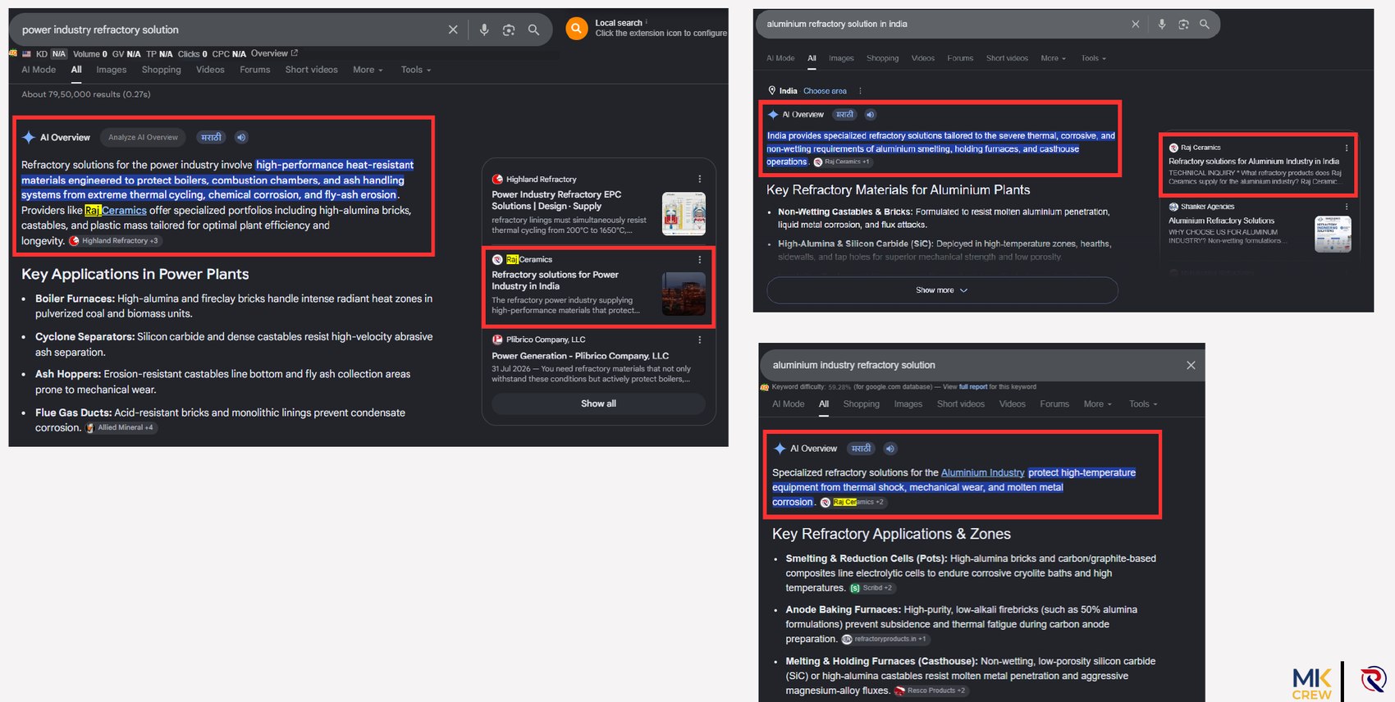Click Show all button under Plibrico card
Image resolution: width=1395 pixels, height=702 pixels.
click(x=598, y=403)
